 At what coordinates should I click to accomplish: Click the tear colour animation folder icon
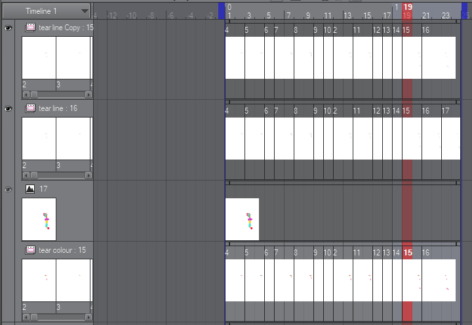pos(30,250)
